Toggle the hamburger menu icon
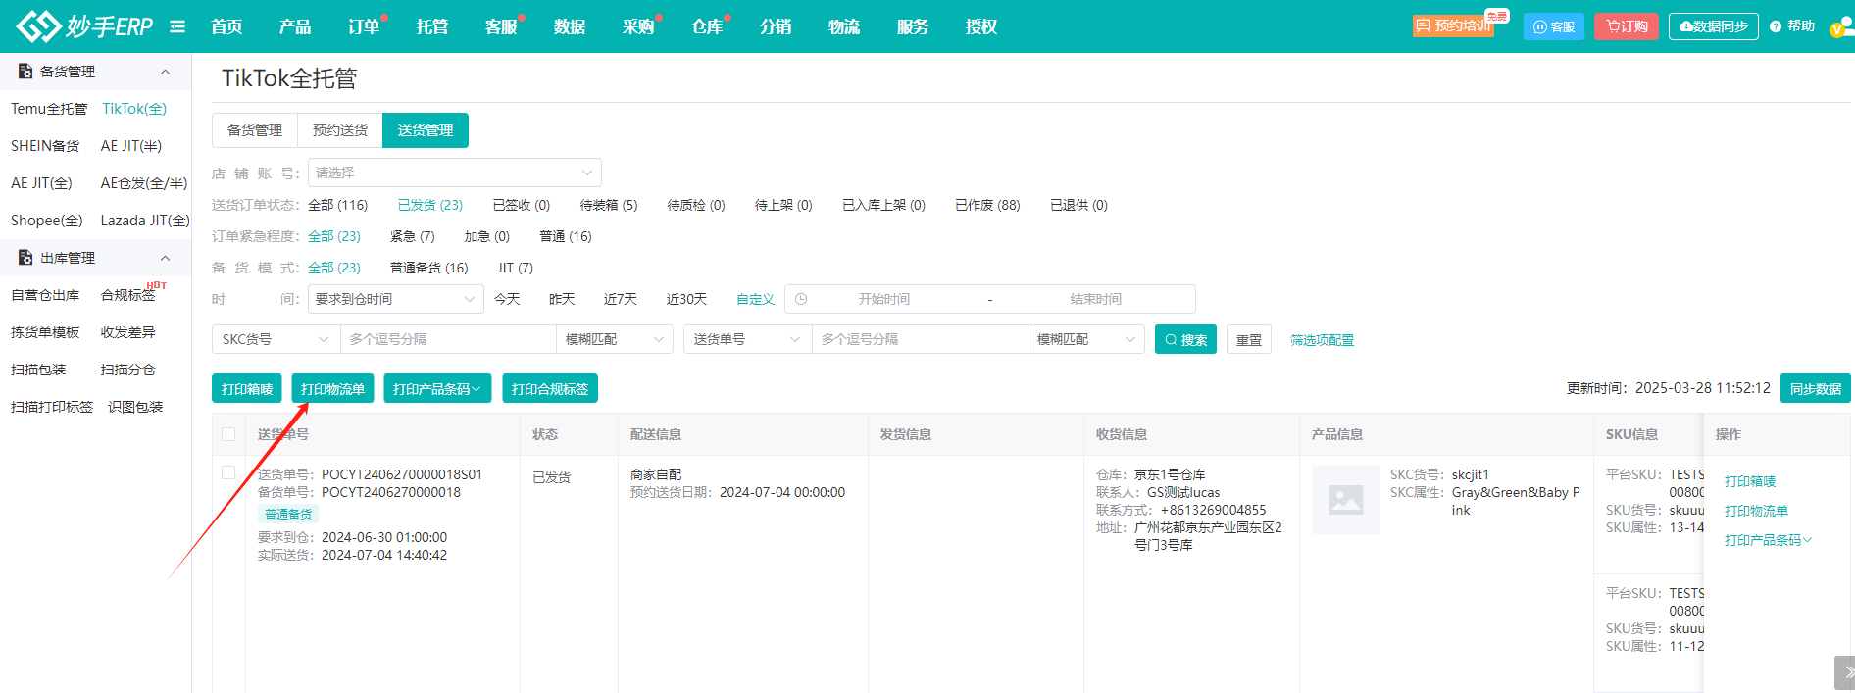This screenshot has width=1855, height=693. [177, 26]
